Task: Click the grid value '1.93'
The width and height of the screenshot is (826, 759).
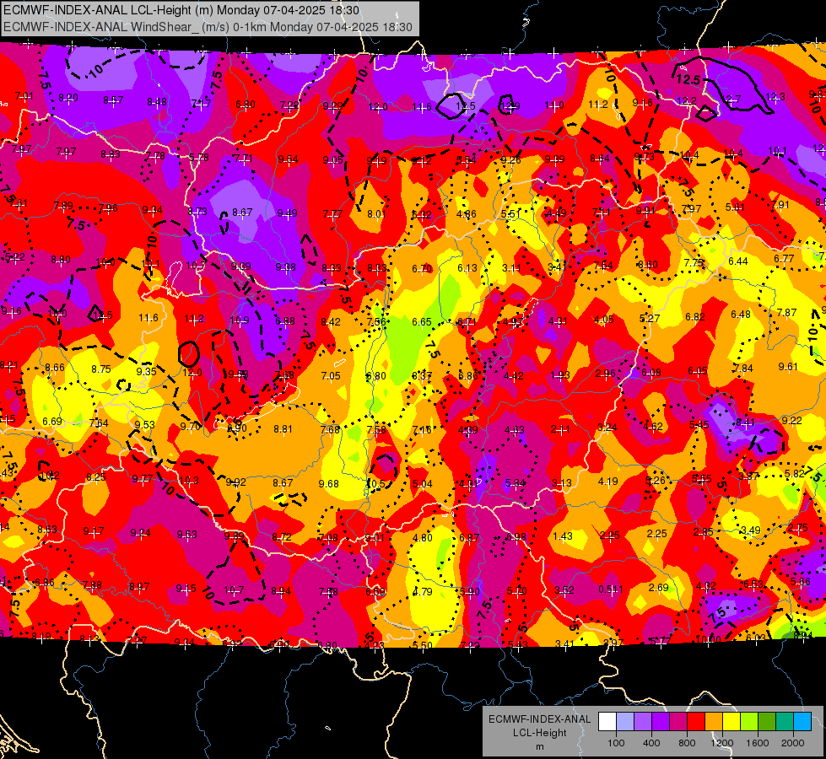Action: point(560,374)
